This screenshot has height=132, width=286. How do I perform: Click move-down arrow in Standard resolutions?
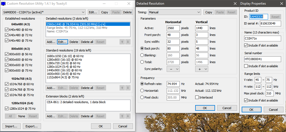128,88
